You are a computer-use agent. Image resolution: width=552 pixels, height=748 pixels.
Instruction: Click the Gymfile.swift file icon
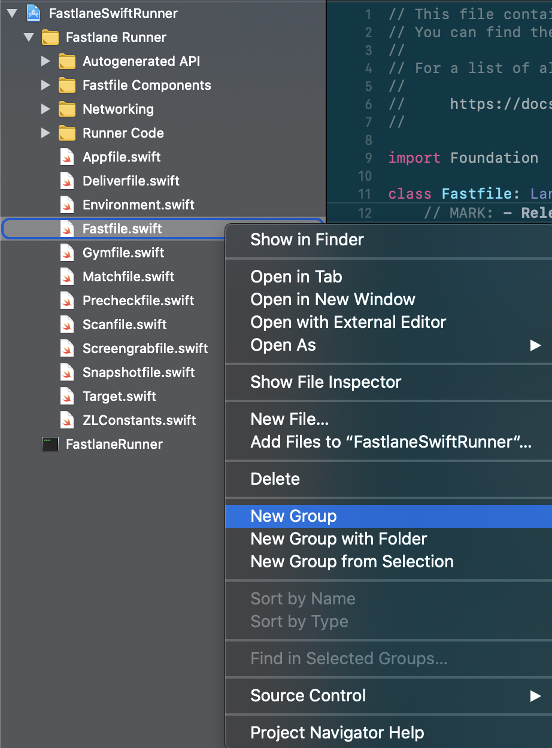pos(67,253)
